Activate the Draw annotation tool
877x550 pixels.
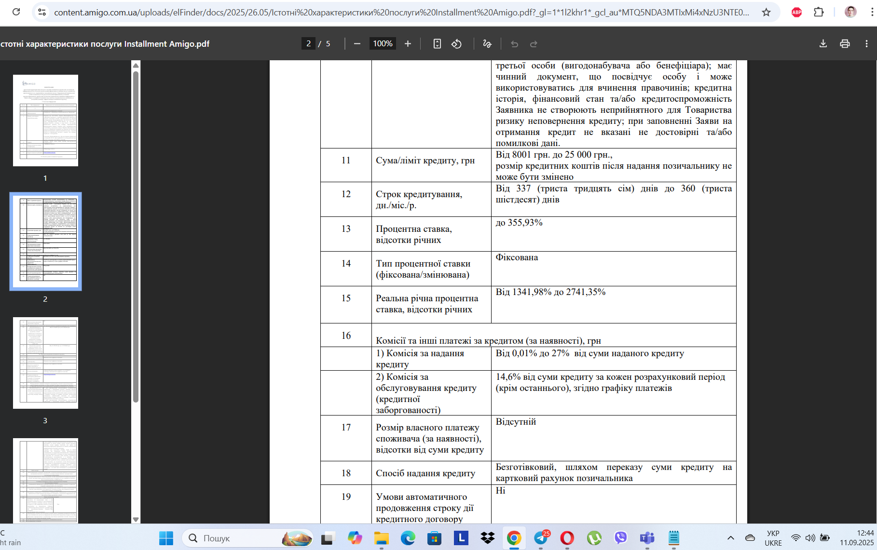coord(487,44)
